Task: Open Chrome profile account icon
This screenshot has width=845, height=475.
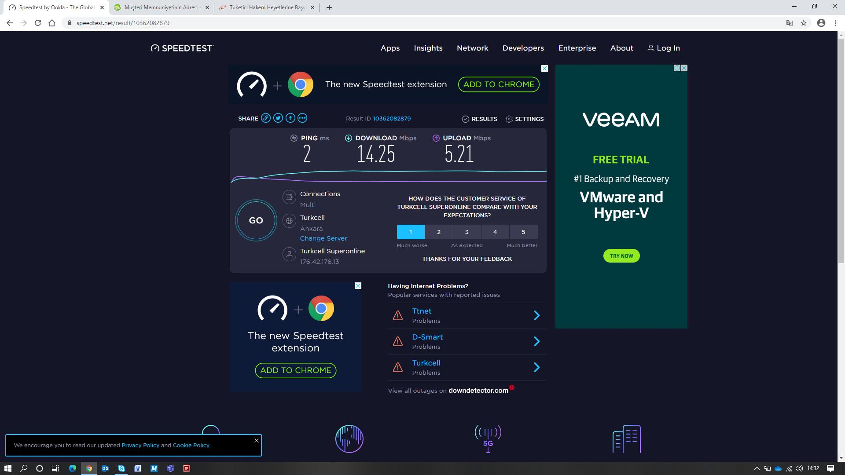Action: tap(821, 23)
